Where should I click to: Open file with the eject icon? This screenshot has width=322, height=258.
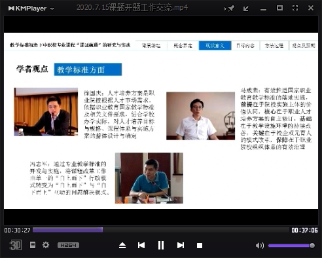[x=122, y=246]
